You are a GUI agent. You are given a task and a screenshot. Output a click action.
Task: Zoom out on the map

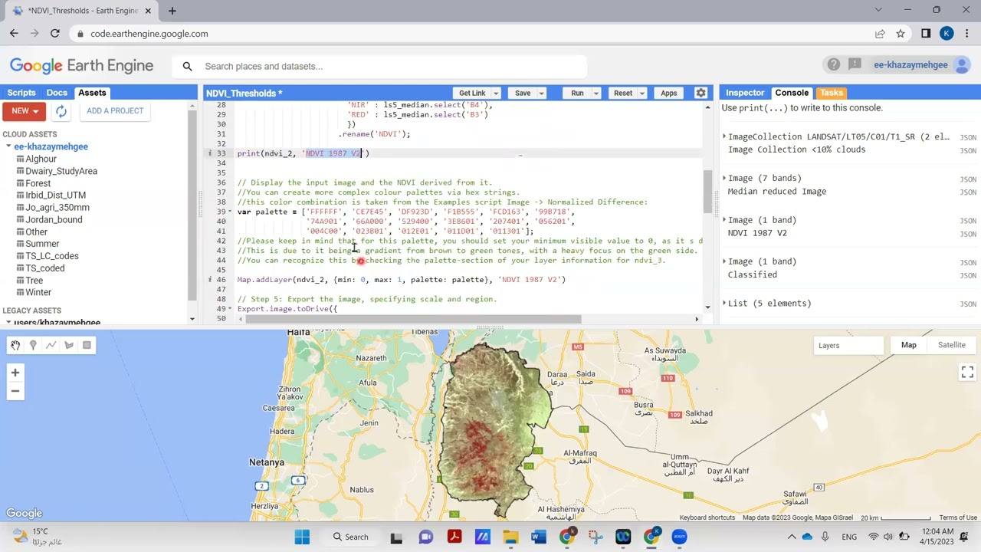pyautogui.click(x=15, y=391)
